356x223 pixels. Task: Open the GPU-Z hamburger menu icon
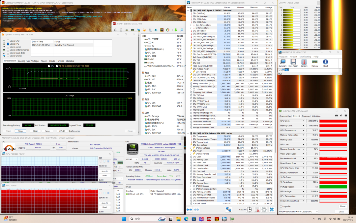coord(346,116)
